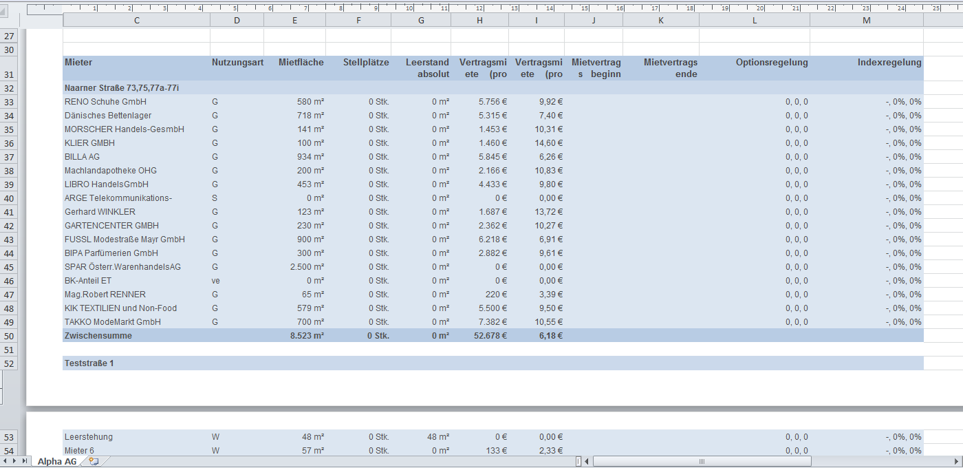This screenshot has height=468, width=963.
Task: Select the RENO Schuhe GmbH cell
Action: pyautogui.click(x=136, y=102)
